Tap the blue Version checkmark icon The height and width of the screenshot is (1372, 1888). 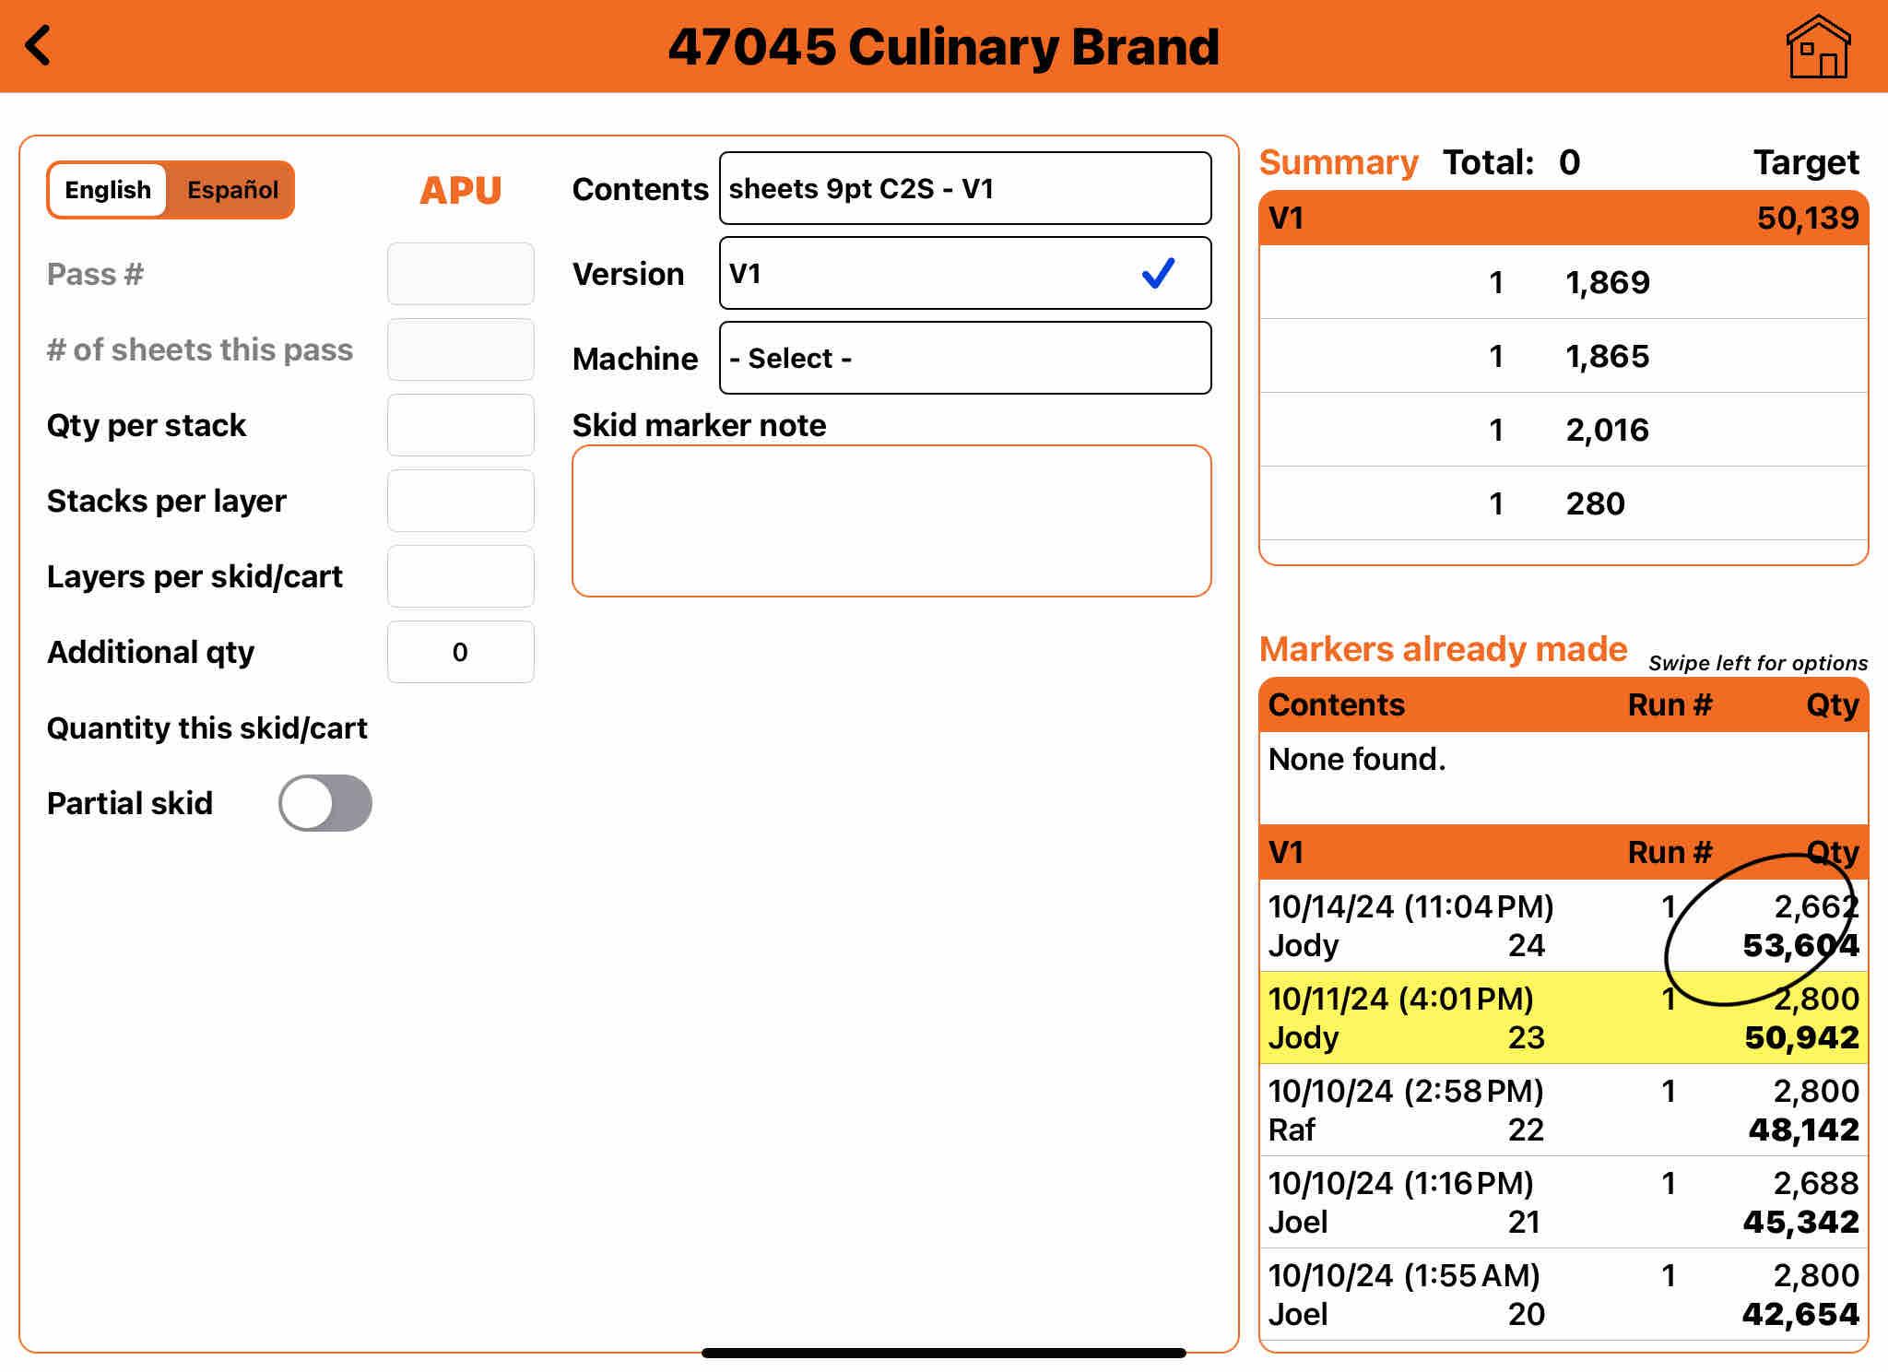(x=1158, y=273)
